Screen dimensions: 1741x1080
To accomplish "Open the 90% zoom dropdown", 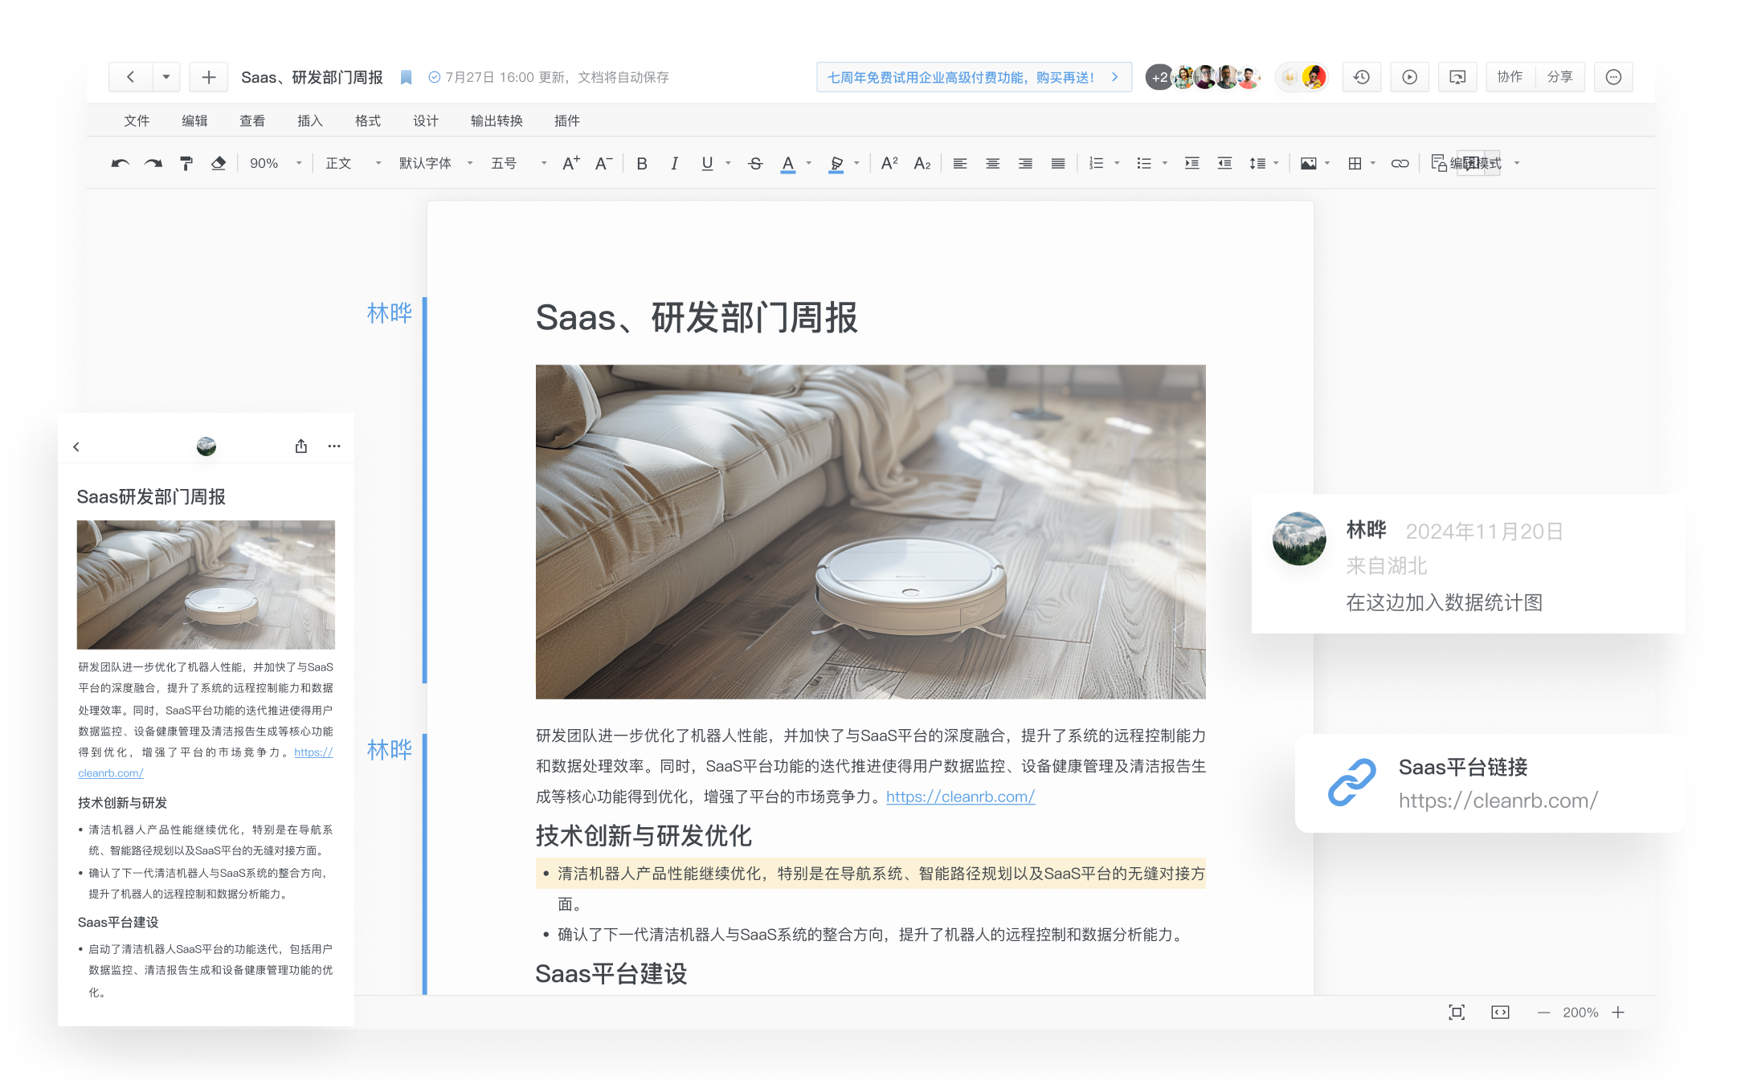I will (x=276, y=164).
